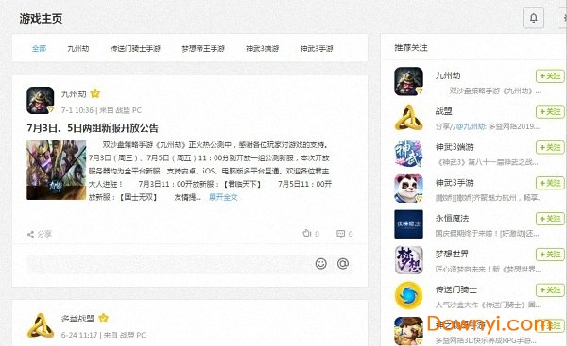The height and width of the screenshot is (346, 567).
Task: Click the 6-24 11:17 post timestamp
Action: pos(79,335)
